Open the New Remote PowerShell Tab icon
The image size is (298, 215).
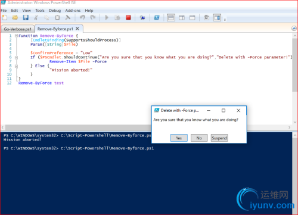coord(142,18)
